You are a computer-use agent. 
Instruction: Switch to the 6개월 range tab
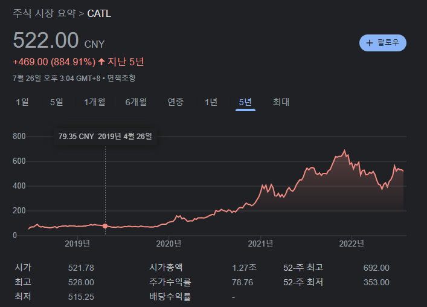[136, 102]
